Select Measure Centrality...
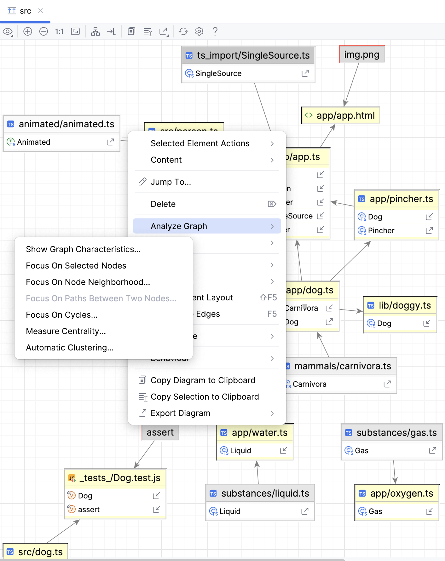This screenshot has width=445, height=561. [103, 331]
